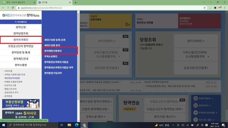Open the 원격연결 link
This screenshot has height=128, width=228.
(x=8, y=96)
